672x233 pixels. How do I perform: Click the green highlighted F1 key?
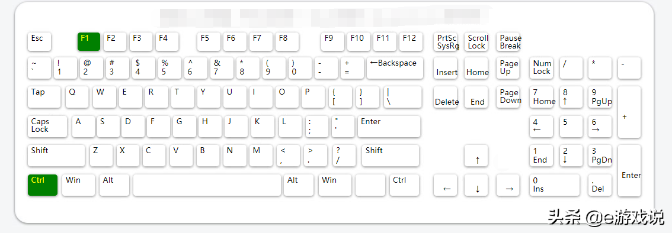(89, 41)
